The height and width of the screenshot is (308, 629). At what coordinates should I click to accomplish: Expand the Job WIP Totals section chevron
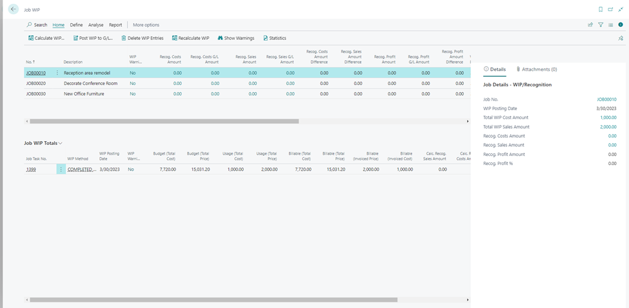click(61, 143)
